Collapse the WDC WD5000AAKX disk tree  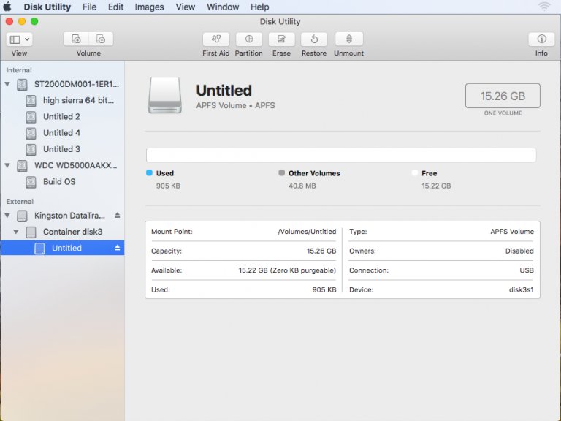click(x=7, y=165)
